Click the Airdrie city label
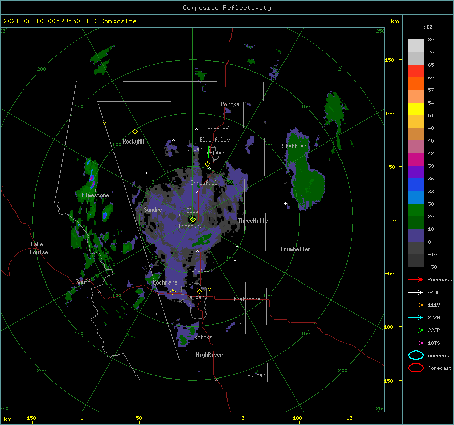 pos(199,270)
